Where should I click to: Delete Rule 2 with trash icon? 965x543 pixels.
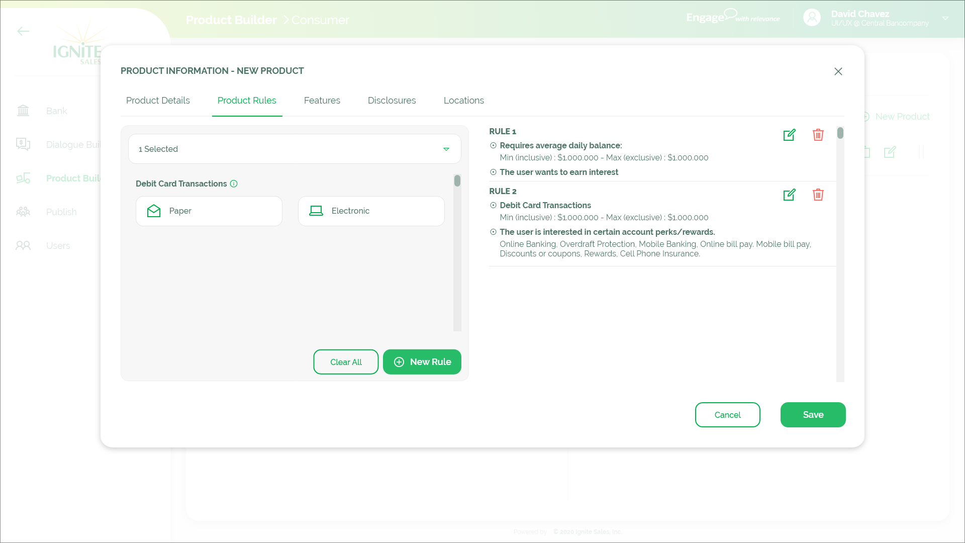pyautogui.click(x=818, y=195)
